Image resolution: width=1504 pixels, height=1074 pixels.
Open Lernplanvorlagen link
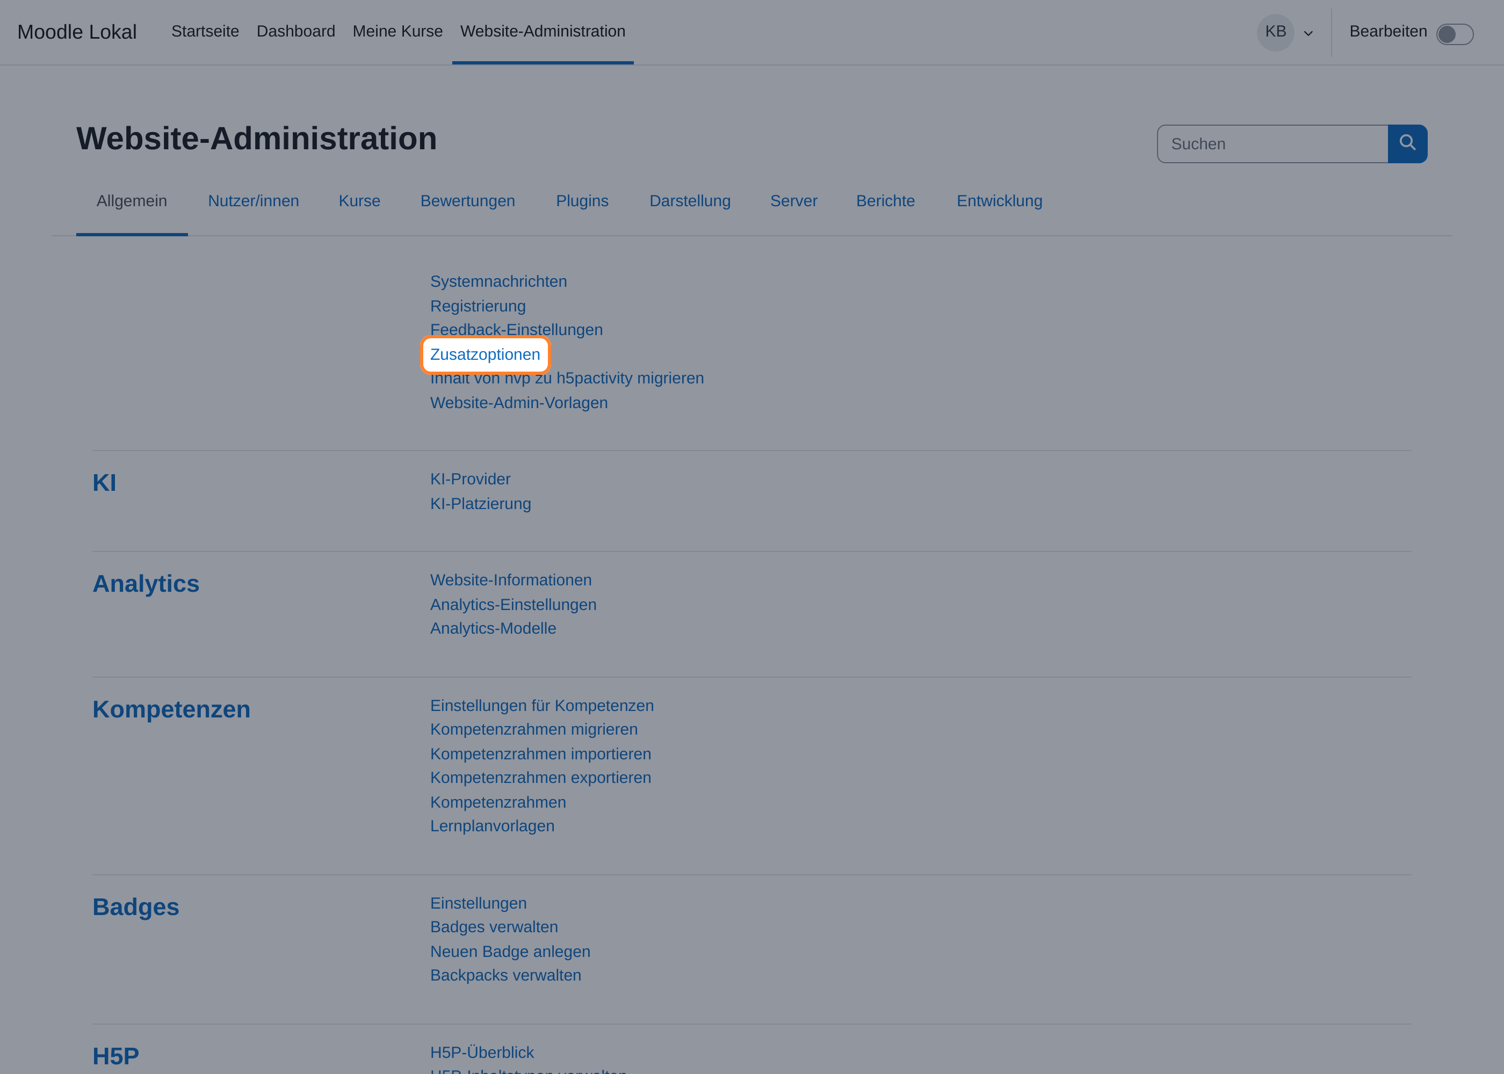[492, 826]
